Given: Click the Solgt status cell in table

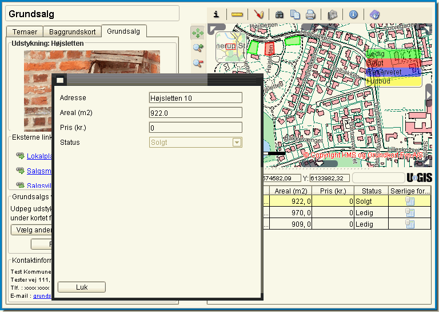Looking at the screenshot, I should [x=371, y=202].
